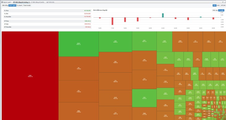Open the green MSN treemap cell
Viewport: 226px width, 120px height.
188,60
